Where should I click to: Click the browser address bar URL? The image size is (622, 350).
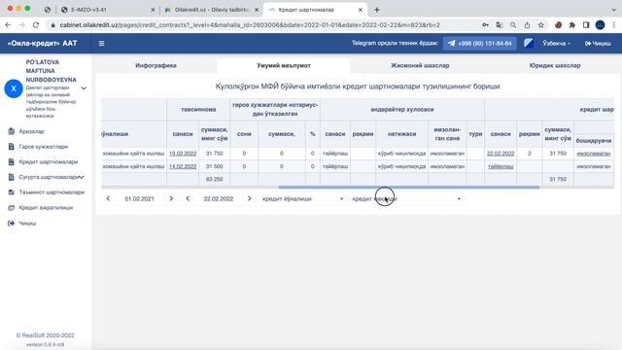click(x=250, y=25)
